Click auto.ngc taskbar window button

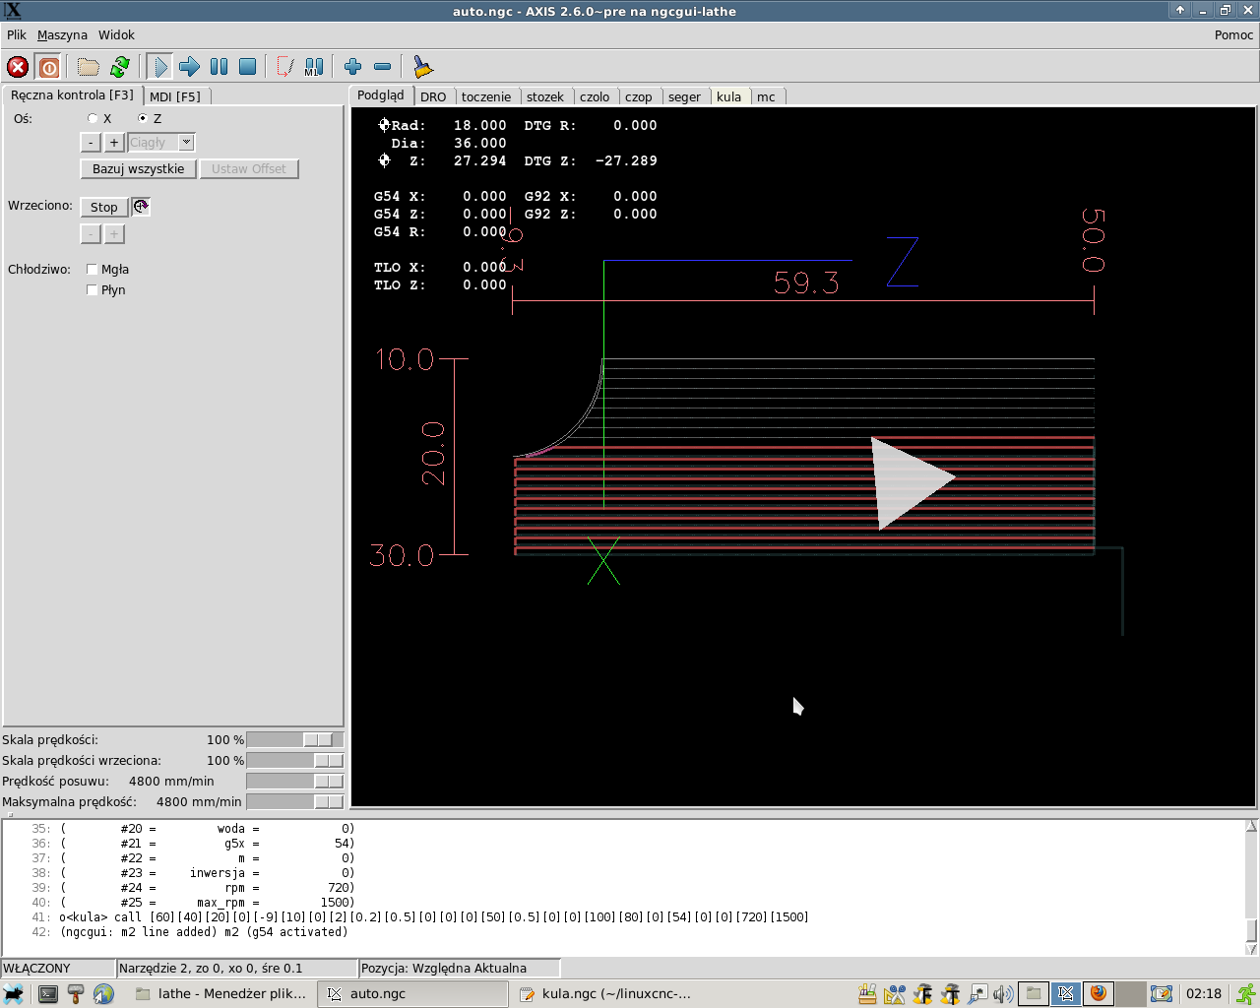click(x=412, y=994)
